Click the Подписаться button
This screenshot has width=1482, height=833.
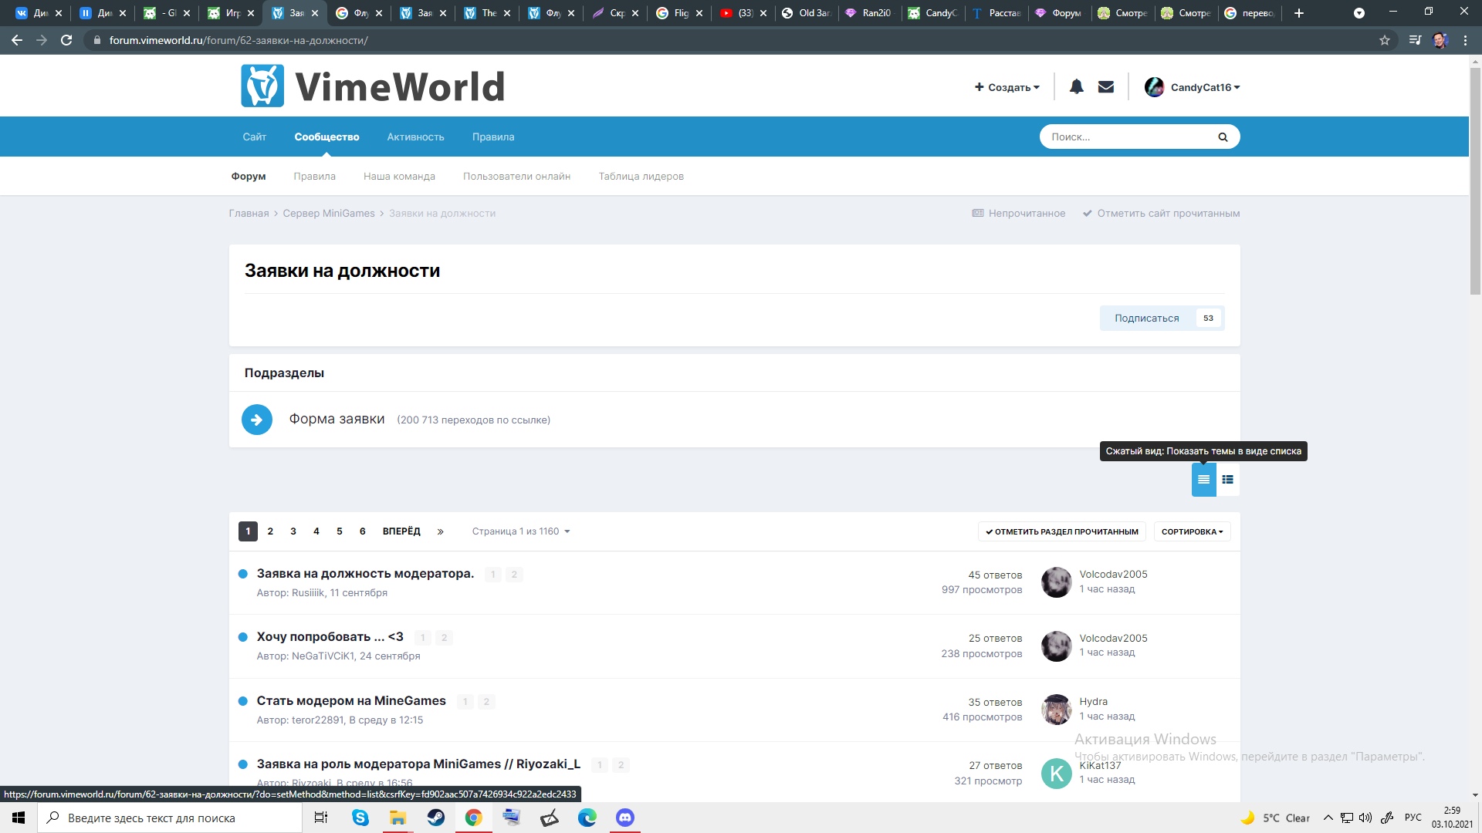tap(1146, 318)
